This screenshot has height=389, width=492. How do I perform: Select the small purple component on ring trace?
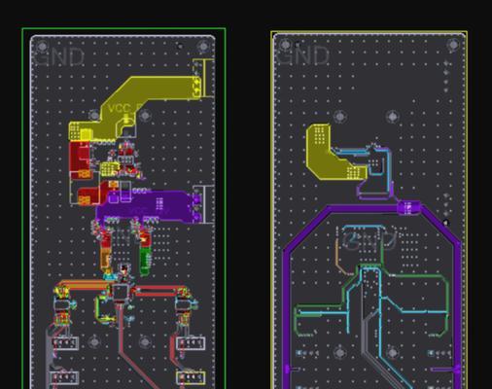pyautogui.click(x=408, y=207)
